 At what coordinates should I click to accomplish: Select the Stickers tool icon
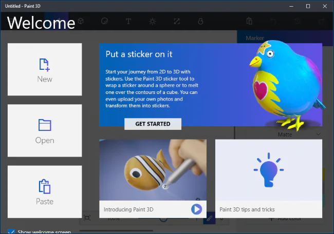[104, 21]
